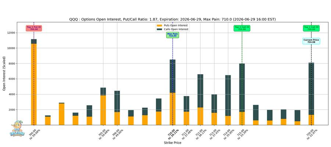Click the '711.00 IV: 37.48%' strike label
Screen dimensions: 331x147
coord(188,134)
